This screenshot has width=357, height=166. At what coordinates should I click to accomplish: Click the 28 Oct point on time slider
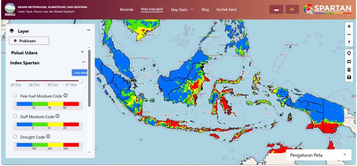tap(35, 80)
